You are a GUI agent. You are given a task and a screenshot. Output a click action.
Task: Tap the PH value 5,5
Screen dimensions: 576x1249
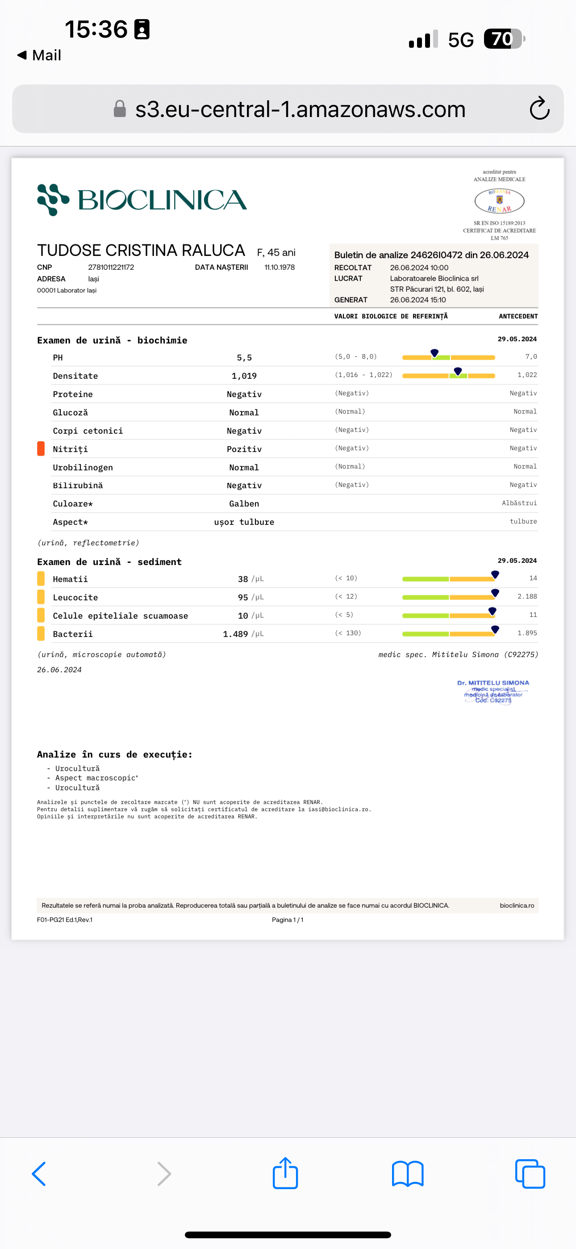coord(244,358)
